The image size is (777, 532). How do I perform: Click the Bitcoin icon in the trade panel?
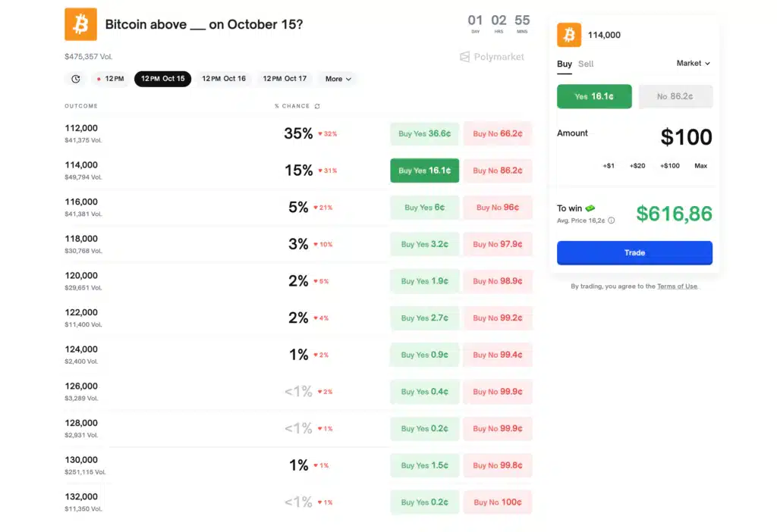click(568, 35)
